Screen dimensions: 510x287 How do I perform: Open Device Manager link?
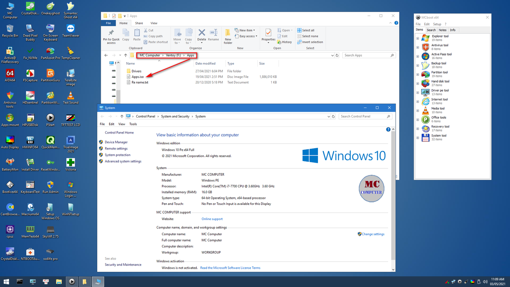click(116, 142)
